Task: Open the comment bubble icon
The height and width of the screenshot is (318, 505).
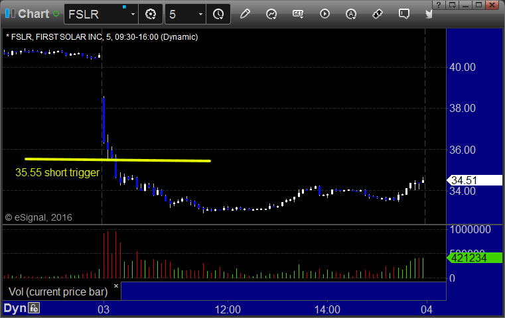Action: (404, 14)
